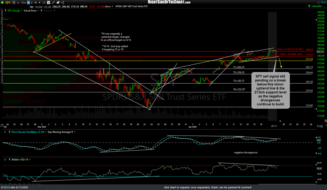This screenshot has width=327, height=190.
Task: Click the favorite star icon
Action: click(318, 2)
